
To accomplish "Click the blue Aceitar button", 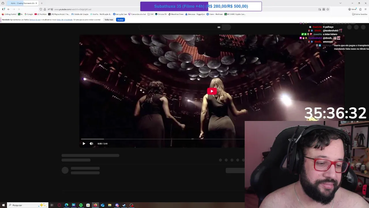I will 121,20.
